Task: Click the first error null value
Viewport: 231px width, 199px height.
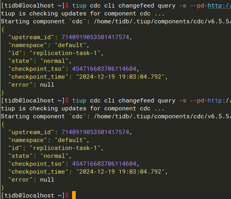Action: pyautogui.click(x=47, y=85)
